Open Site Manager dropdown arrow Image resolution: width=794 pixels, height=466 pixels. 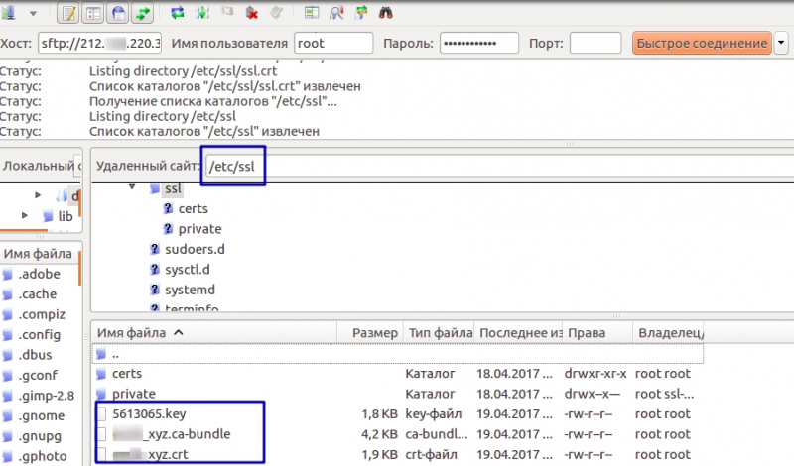(33, 14)
